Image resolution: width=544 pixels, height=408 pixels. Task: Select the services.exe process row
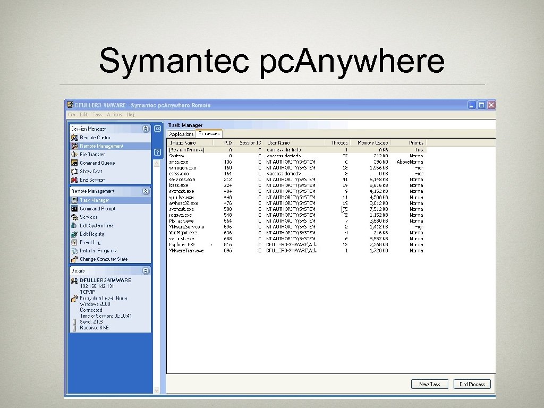tap(296, 180)
